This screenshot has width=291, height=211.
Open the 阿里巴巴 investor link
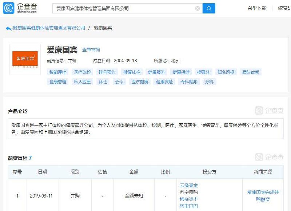(190, 206)
